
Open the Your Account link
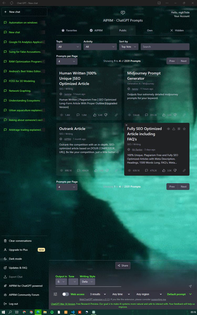[x=182, y=16]
